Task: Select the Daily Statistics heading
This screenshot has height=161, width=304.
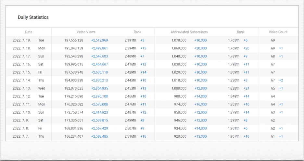Action: (33, 17)
